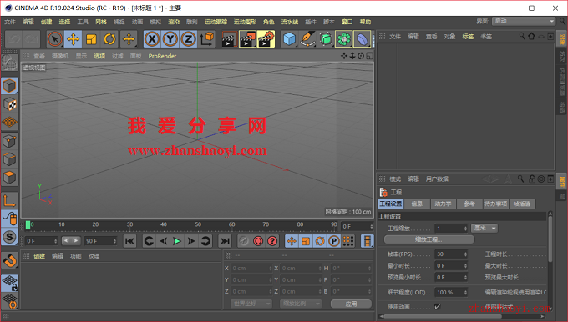Open the 运动图形 menu
Image resolution: width=568 pixels, height=322 pixels.
[245, 22]
